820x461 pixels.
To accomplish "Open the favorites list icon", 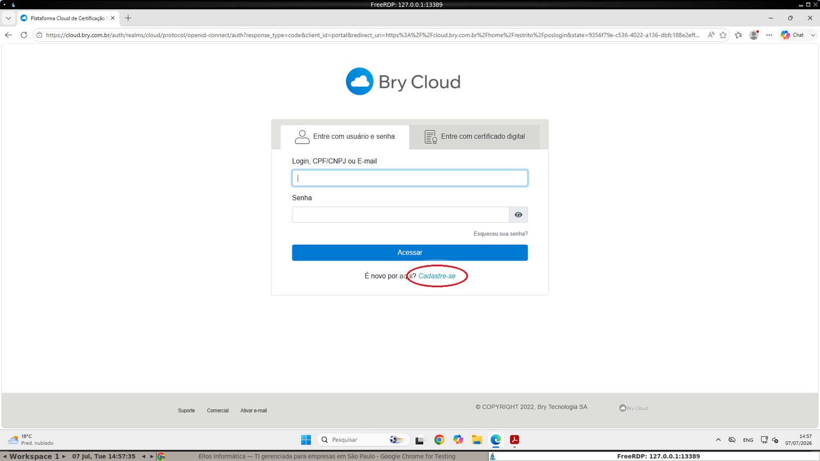I will (739, 35).
